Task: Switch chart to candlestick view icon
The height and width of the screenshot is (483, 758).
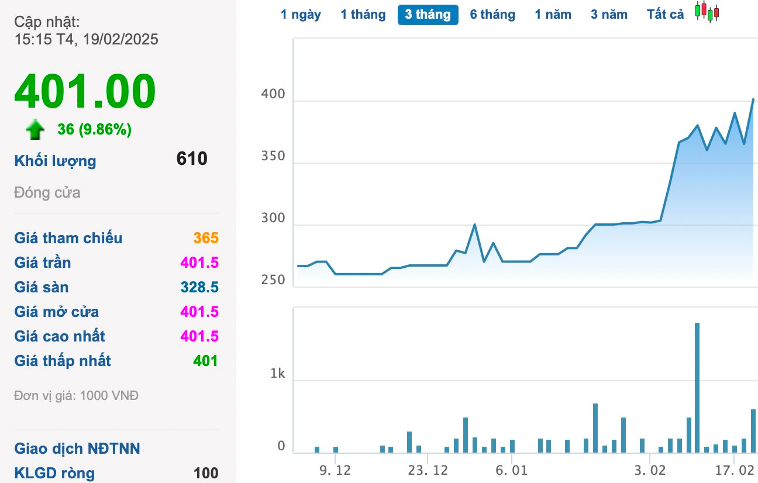Action: [707, 12]
